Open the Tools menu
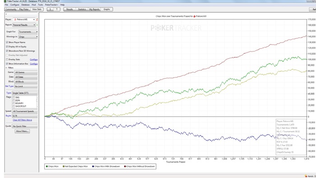Screen dimensions: 316x178 point(41,5)
